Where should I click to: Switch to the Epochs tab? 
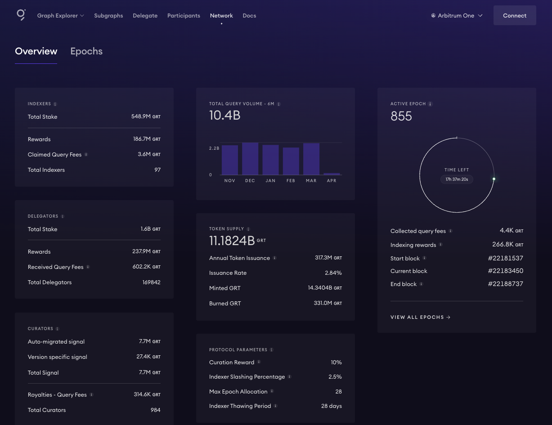[86, 51]
